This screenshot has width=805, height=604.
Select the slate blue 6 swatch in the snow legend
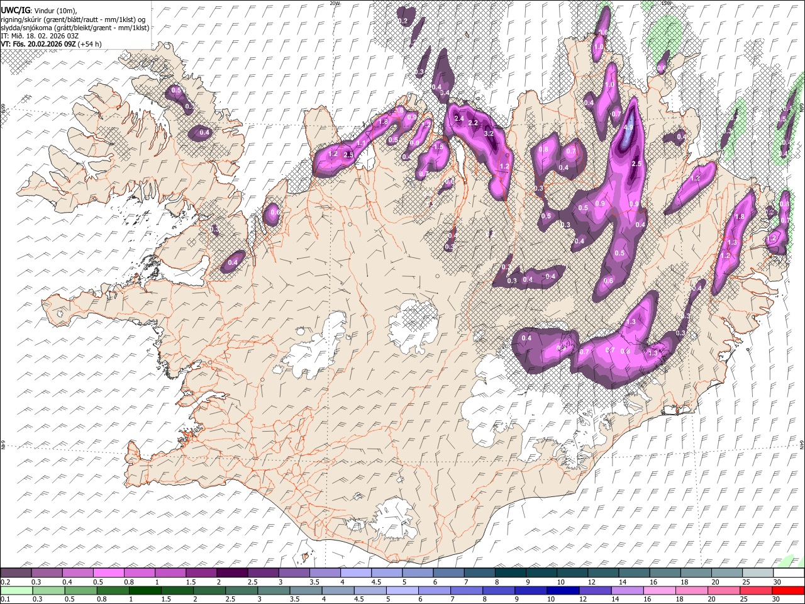coord(449,573)
